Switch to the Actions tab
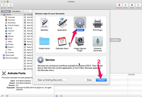 pyautogui.click(x=6, y=11)
